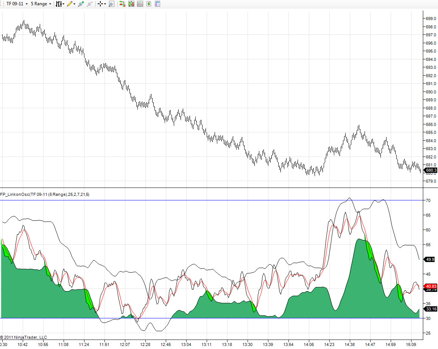Click the 680.3 current price marker

tap(430, 170)
